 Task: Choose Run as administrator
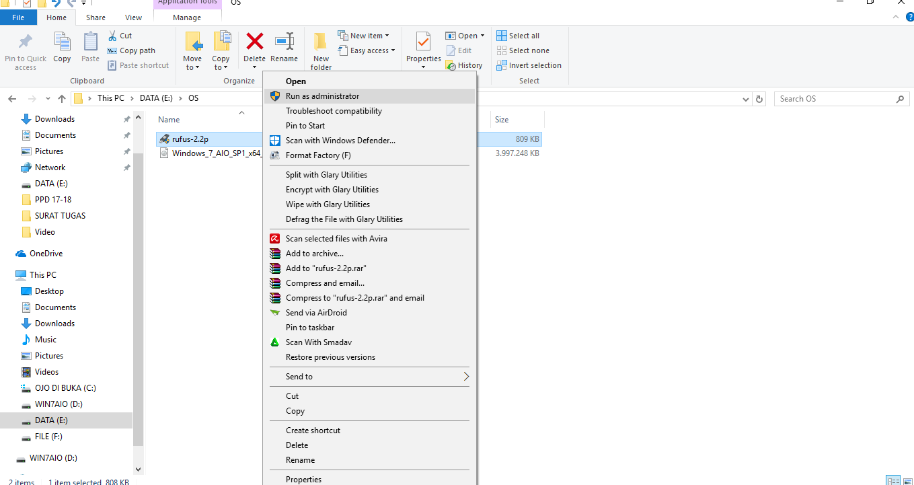[x=369, y=96]
